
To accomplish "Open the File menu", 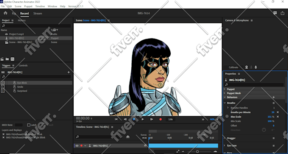I will click(3, 6).
